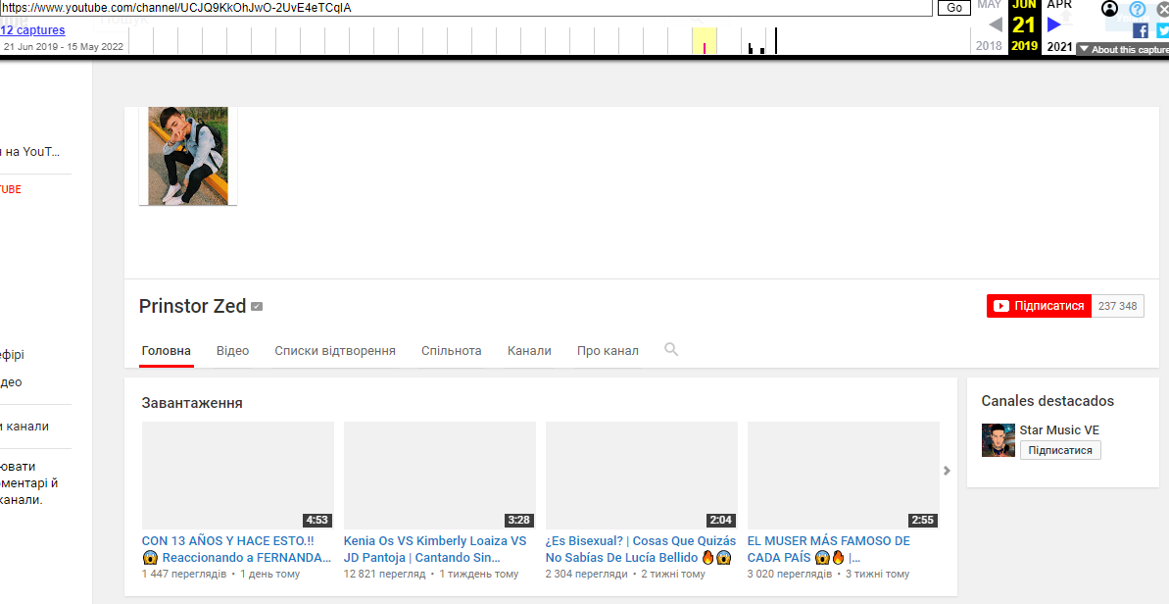The height and width of the screenshot is (604, 1169).
Task: Click the Wayback Machine Go button
Action: pyautogui.click(x=953, y=8)
